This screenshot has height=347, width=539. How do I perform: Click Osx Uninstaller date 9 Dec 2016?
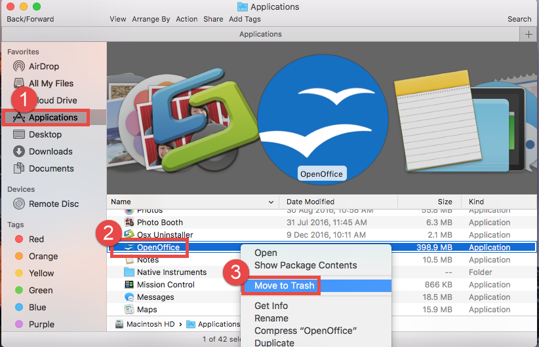point(326,235)
